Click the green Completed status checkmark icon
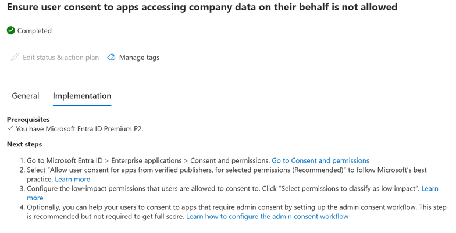 tap(10, 31)
